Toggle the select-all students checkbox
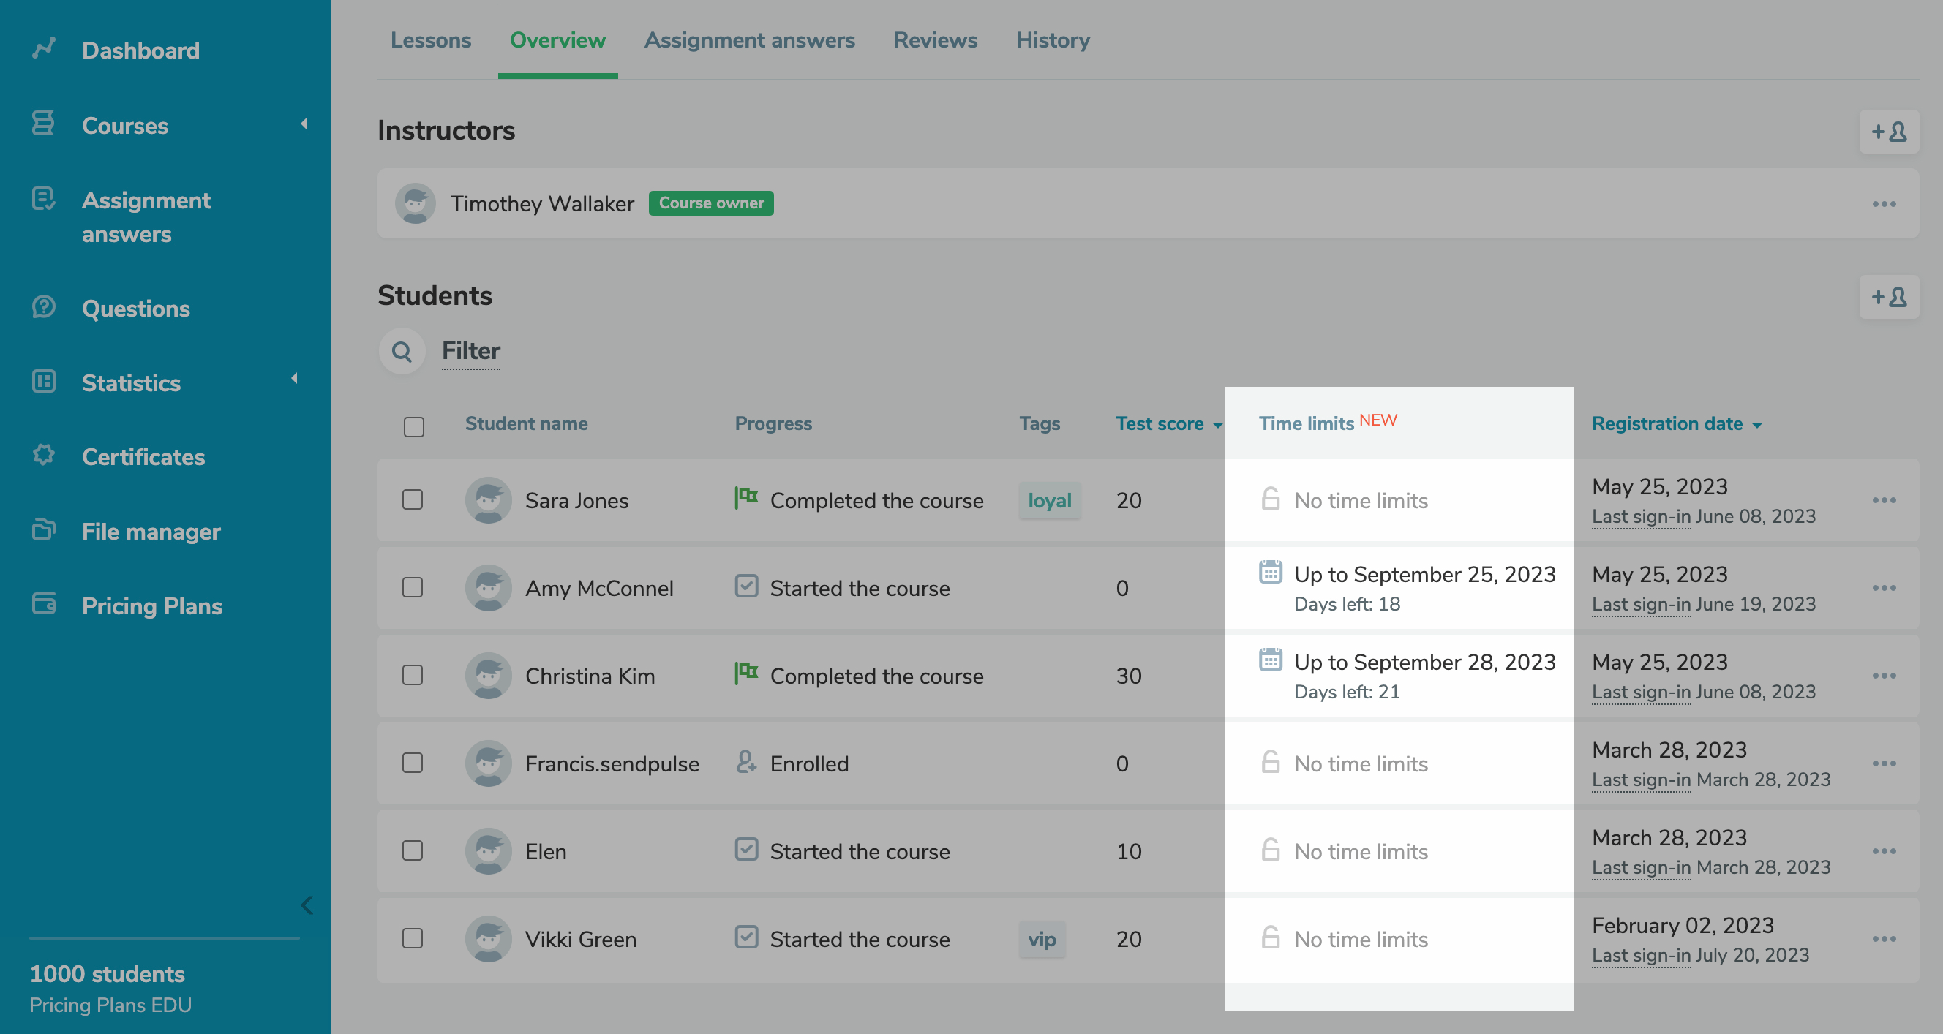 coord(413,427)
